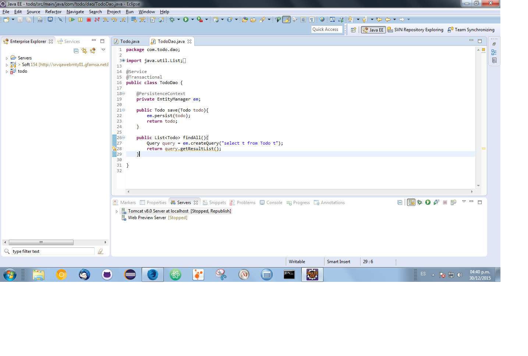Open the Debug configurations dropdown arrow
The image size is (528, 356).
tap(178, 19)
